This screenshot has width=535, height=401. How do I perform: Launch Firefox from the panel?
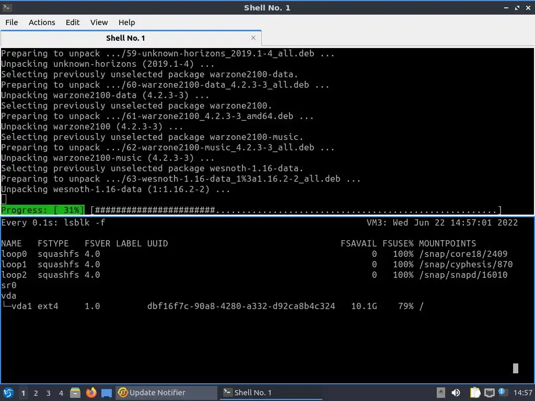[91, 393]
